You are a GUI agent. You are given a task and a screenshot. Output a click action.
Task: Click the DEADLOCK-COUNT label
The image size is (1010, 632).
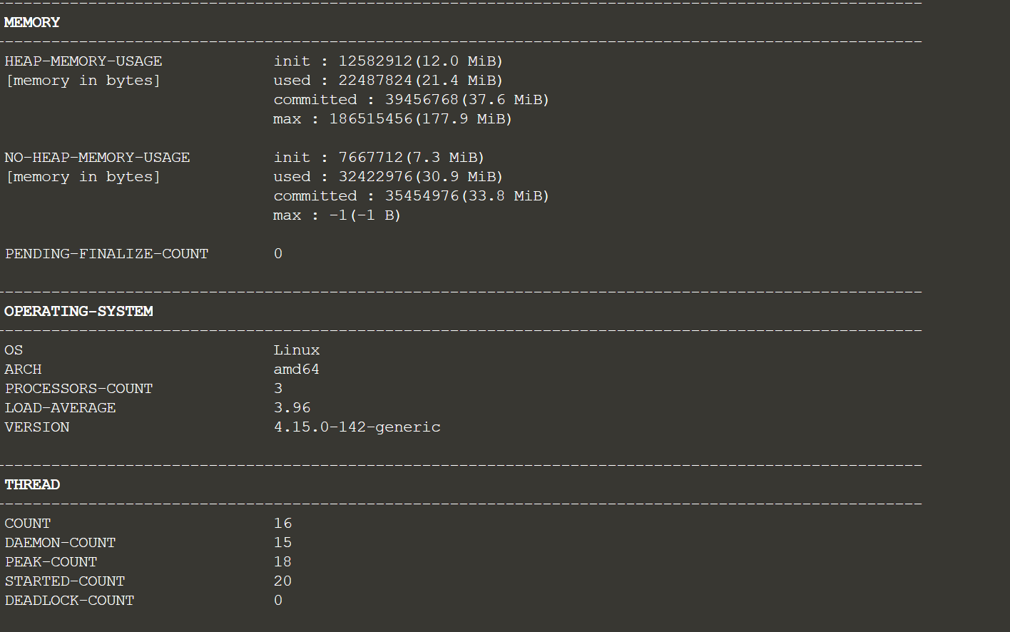[69, 601]
